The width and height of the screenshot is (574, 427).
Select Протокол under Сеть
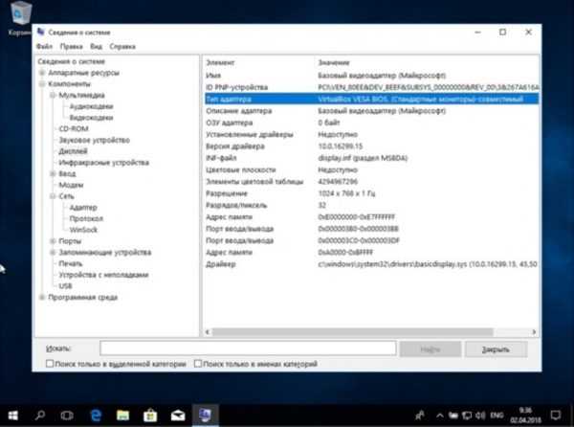86,218
